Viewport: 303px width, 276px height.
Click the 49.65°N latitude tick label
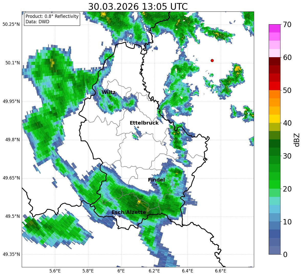click(x=11, y=178)
